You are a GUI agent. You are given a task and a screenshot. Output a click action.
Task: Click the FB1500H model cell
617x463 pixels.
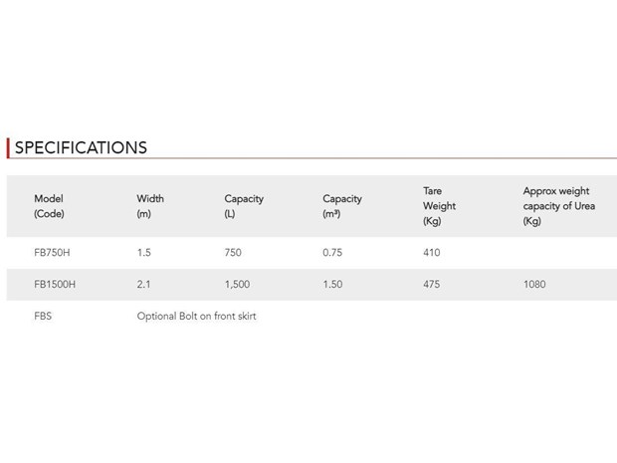coord(55,284)
